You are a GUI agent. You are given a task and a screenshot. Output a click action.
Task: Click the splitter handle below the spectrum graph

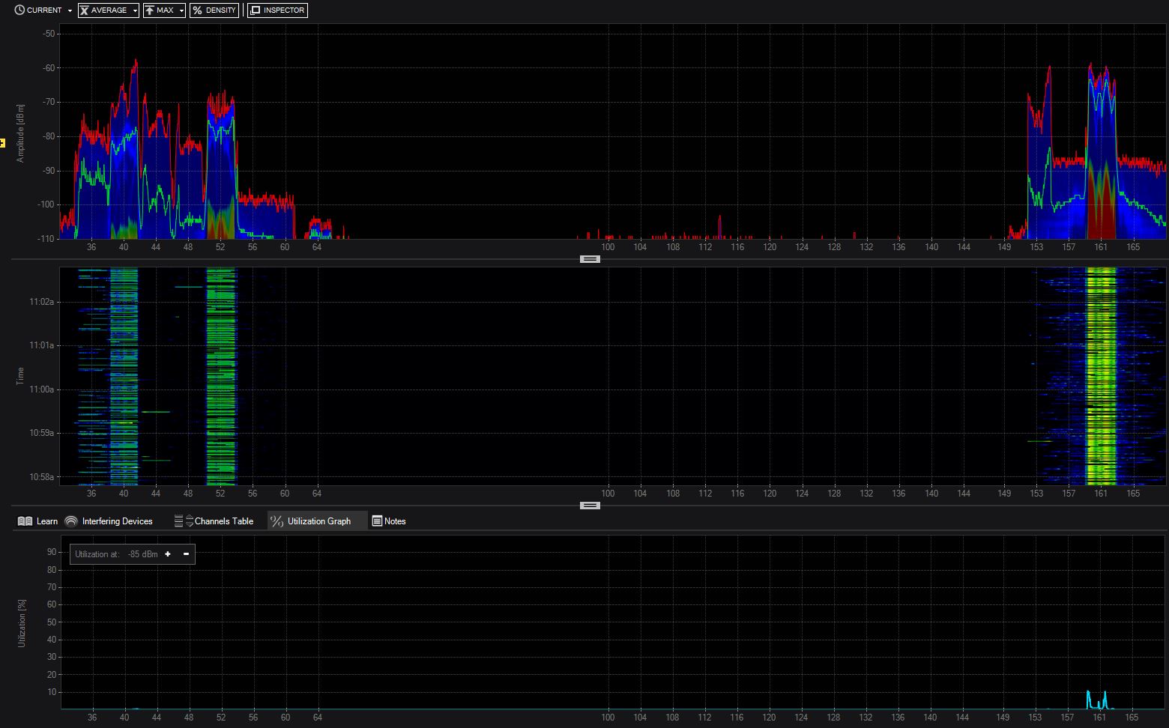pos(590,259)
